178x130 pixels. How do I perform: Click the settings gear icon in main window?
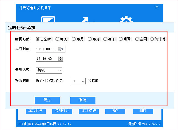(x=126, y=19)
